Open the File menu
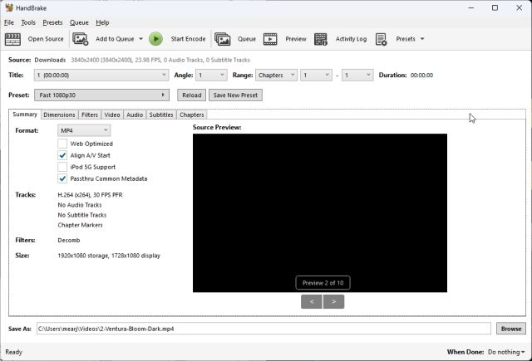Image resolution: width=532 pixels, height=361 pixels. pyautogui.click(x=9, y=22)
